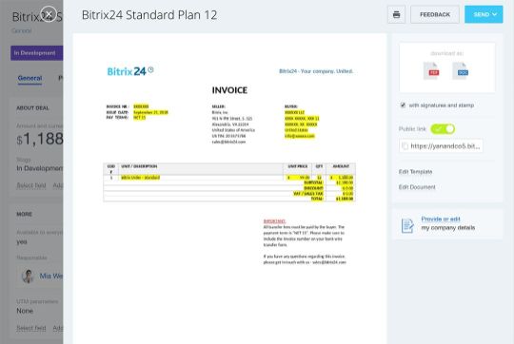
Task: Click the 'MORE' section header
Action: coord(24,215)
